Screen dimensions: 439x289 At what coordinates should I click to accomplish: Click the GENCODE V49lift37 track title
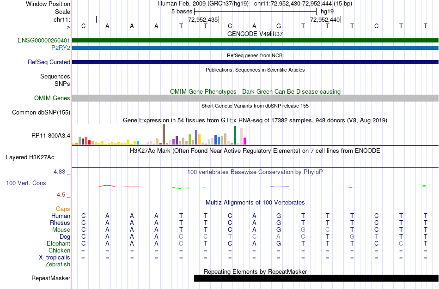point(255,34)
